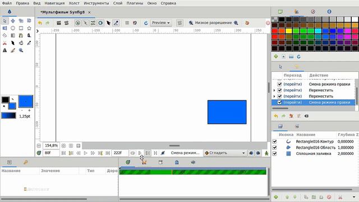Select the Eyedropper tool
The image size is (359, 202).
[29, 43]
